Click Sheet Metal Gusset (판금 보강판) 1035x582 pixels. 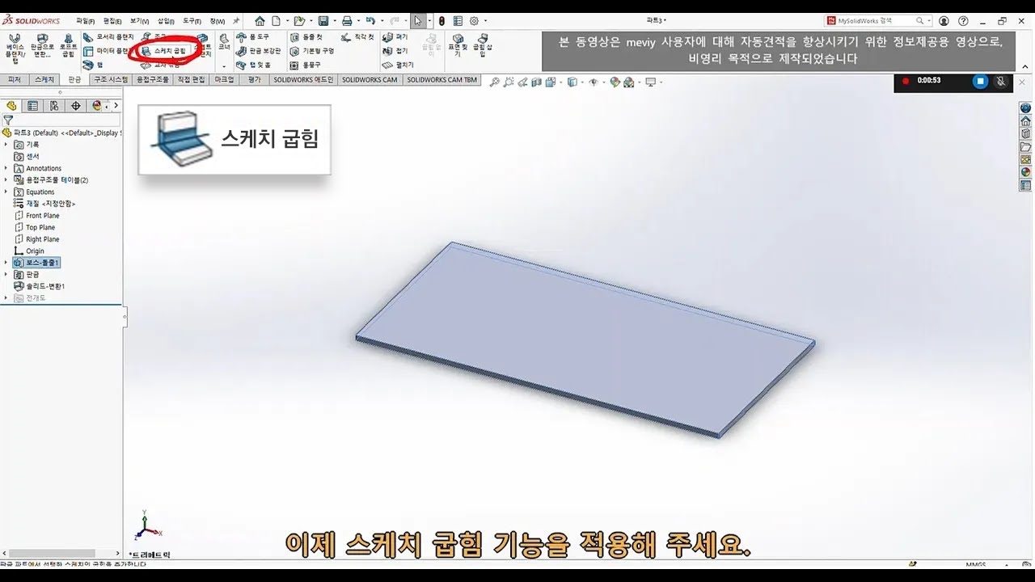(x=260, y=51)
